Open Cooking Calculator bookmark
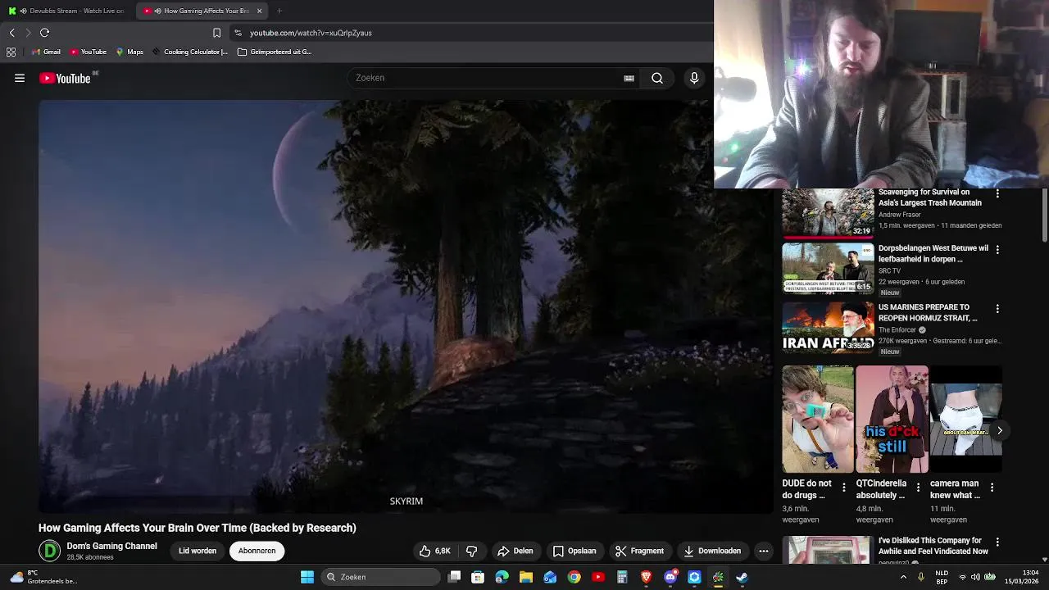Viewport: 1049px width, 590px height. (x=189, y=52)
